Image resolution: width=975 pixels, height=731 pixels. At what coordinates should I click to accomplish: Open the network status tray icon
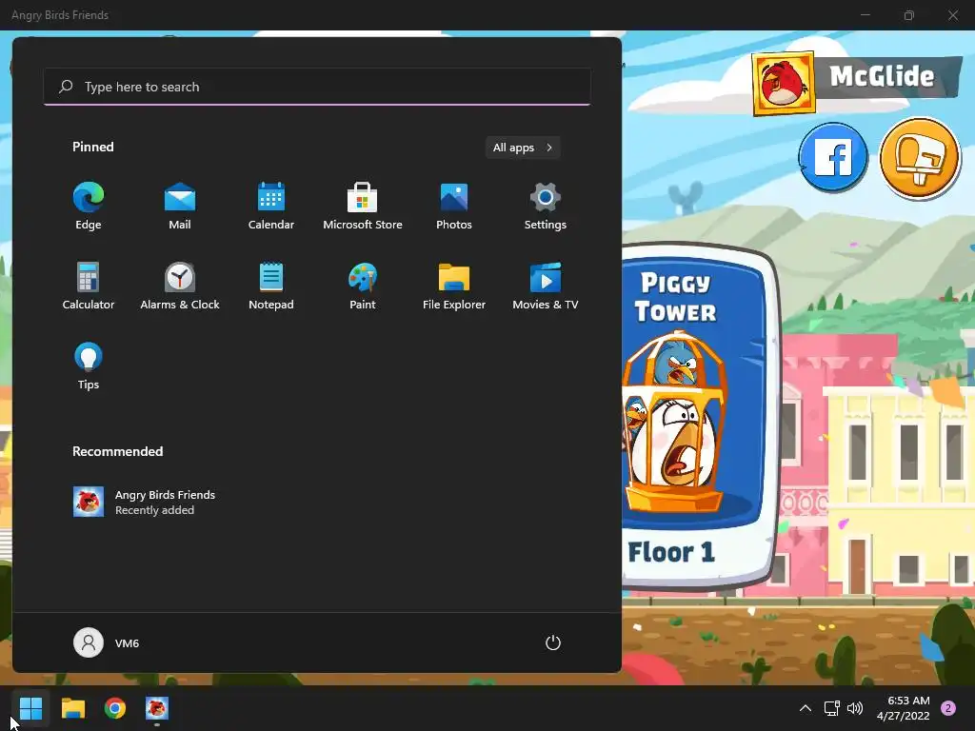[831, 708]
